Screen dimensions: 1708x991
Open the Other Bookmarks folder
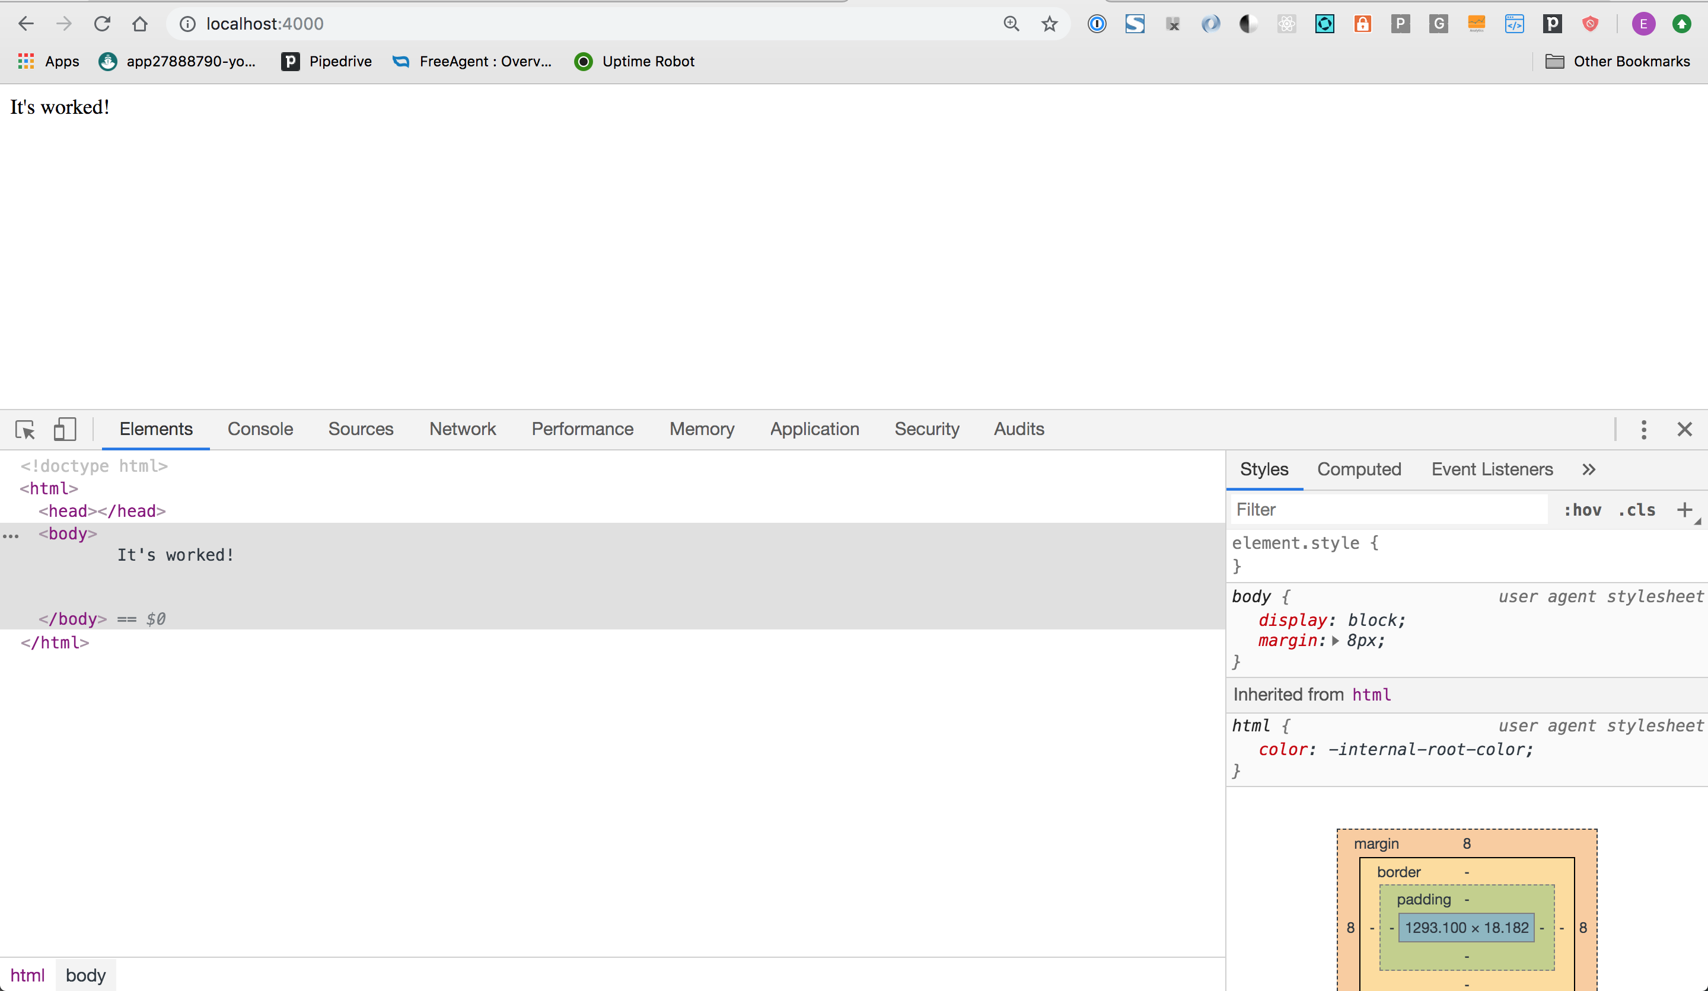pos(1617,61)
